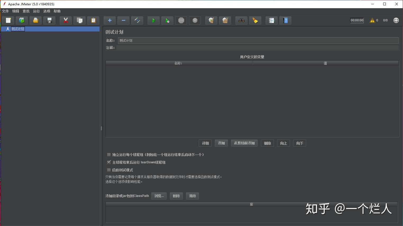Clear all results
403x226 pixels.
pos(225,20)
